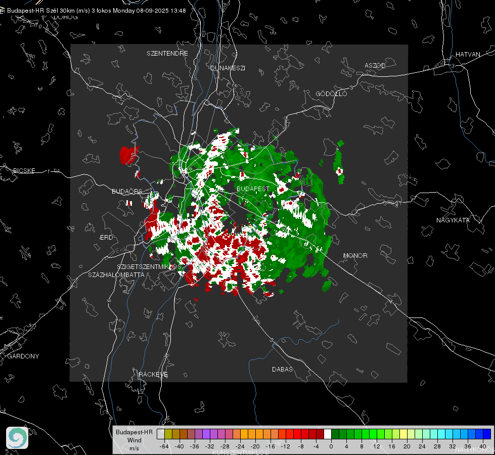Image resolution: width=495 pixels, height=455 pixels.
Task: Click the -12 legend value
Action: (x=285, y=446)
